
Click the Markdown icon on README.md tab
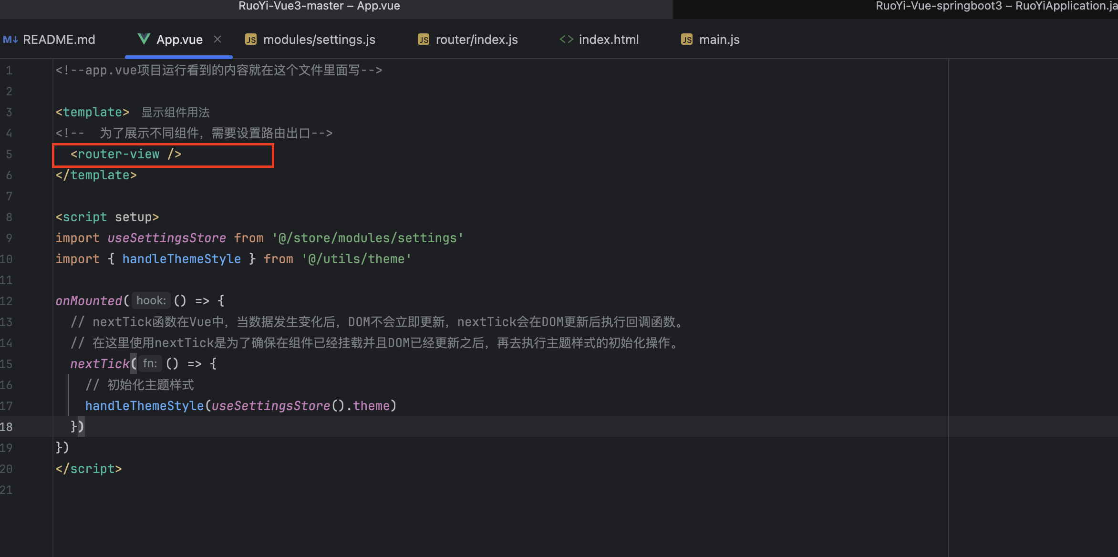[x=10, y=40]
